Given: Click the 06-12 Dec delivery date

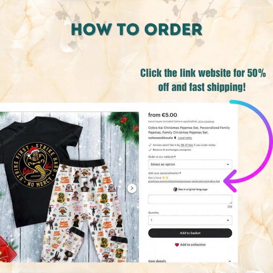Looking at the screenshot, I should 187,145.
